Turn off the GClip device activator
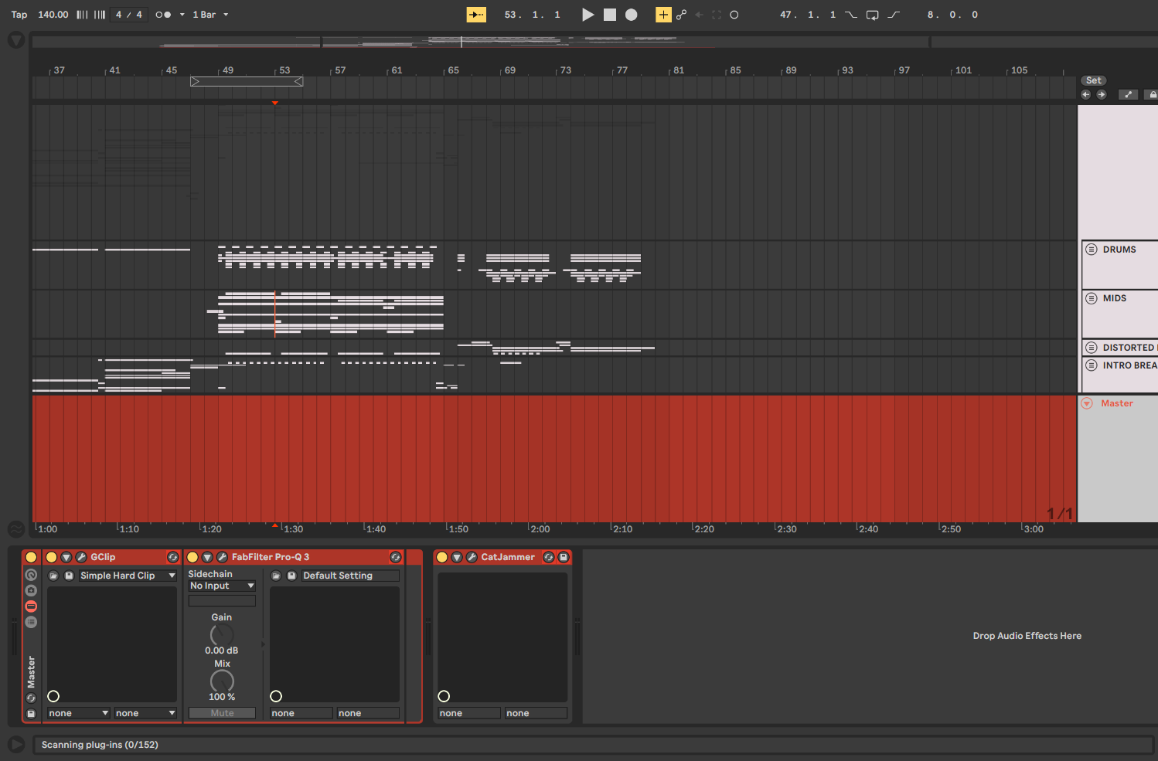 click(52, 557)
